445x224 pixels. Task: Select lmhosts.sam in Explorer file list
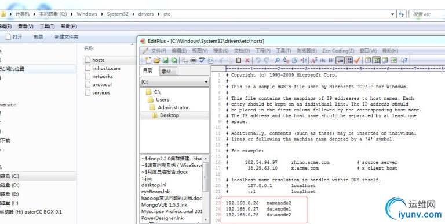tap(106, 68)
